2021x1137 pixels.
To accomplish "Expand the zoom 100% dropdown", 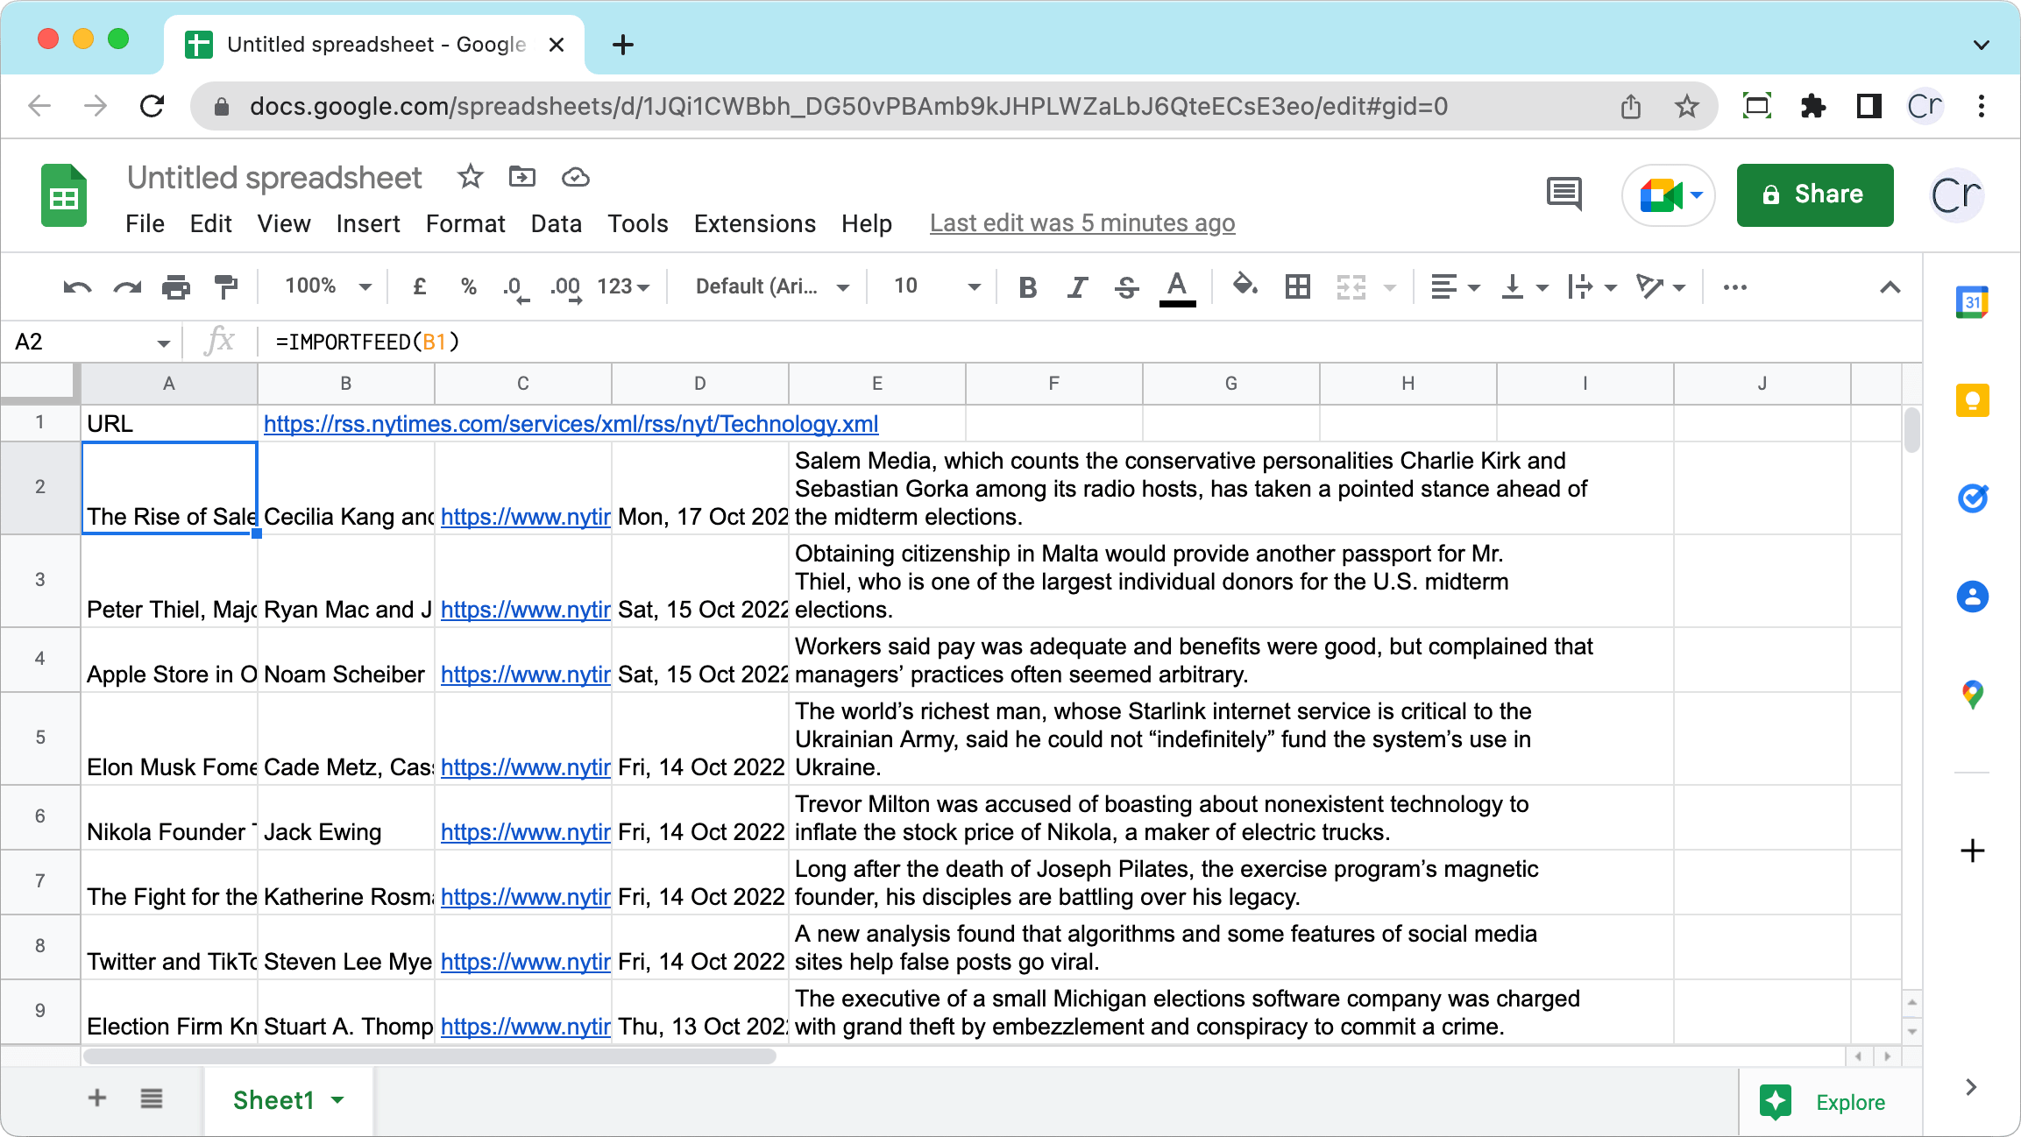I will pyautogui.click(x=328, y=286).
